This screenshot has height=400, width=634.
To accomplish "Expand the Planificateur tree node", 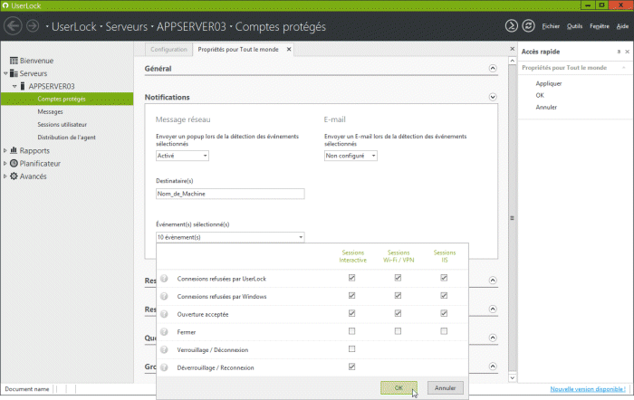I will tap(5, 163).
